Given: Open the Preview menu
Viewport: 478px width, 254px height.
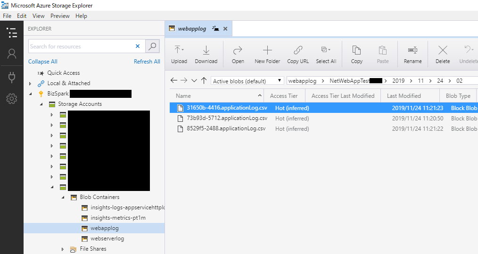Looking at the screenshot, I should point(60,16).
